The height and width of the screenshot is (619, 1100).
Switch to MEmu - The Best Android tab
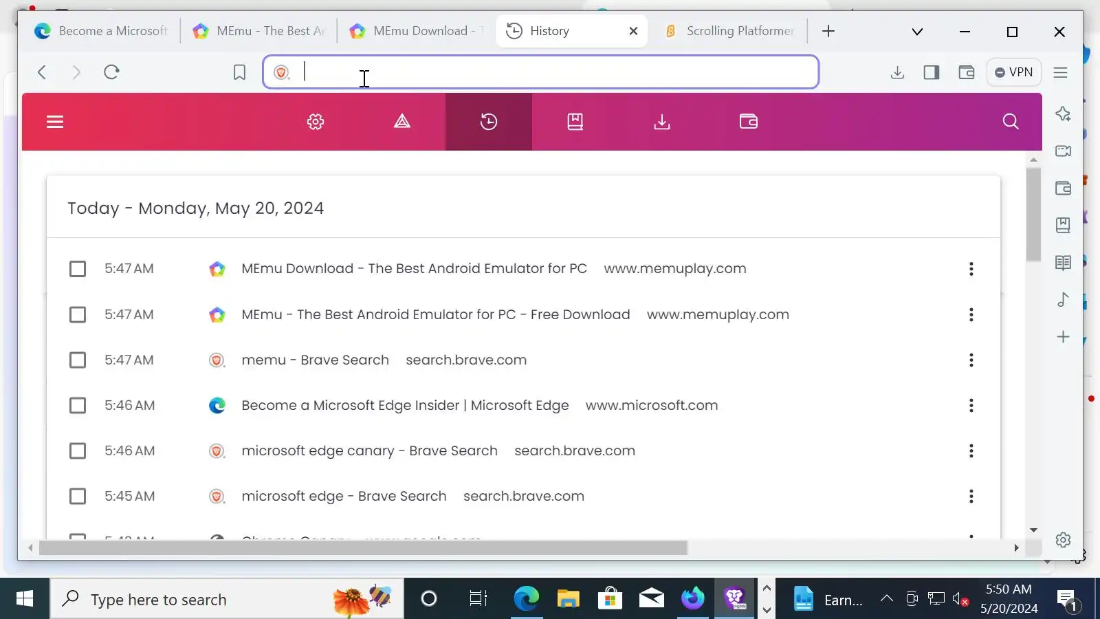(x=260, y=31)
